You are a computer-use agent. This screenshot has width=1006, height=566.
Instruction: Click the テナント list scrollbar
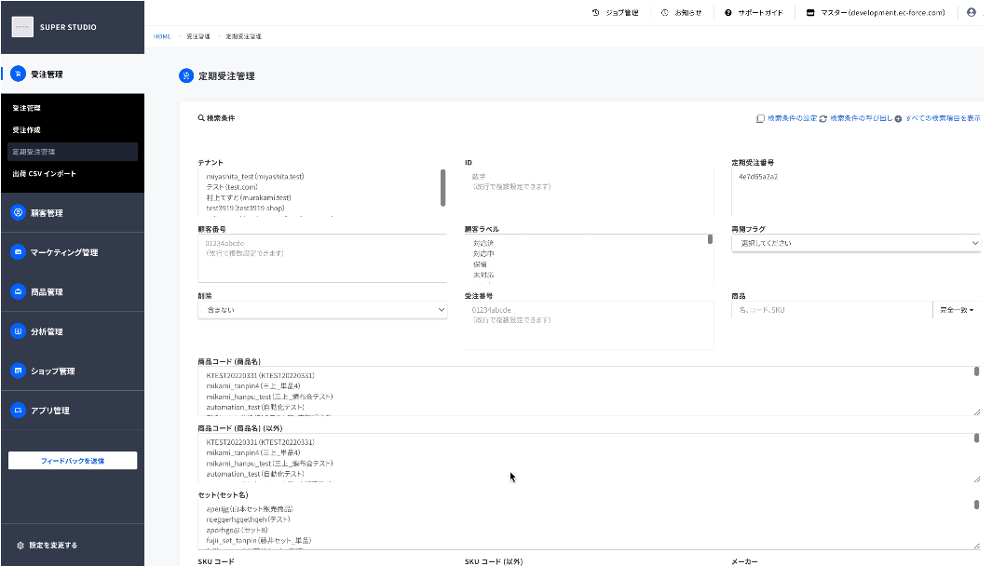442,188
